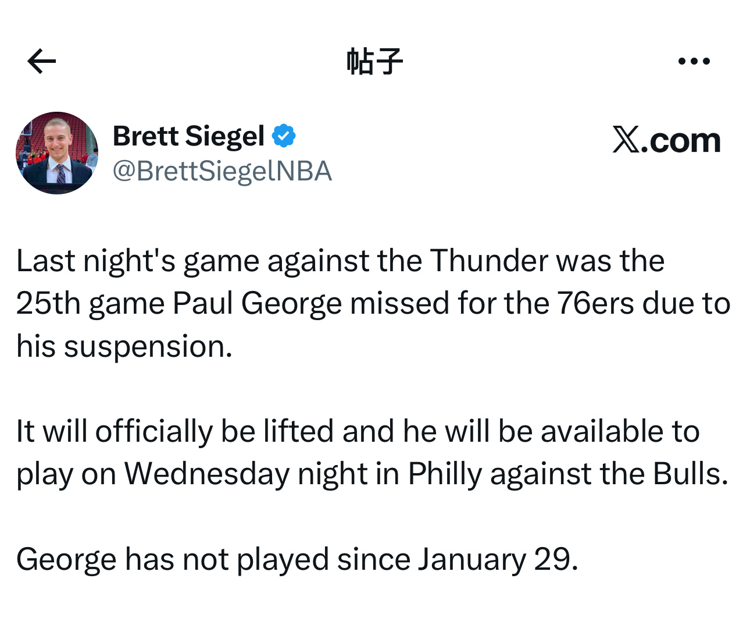Select the 帖子 header tab
The width and height of the screenshot is (750, 621).
coord(374,60)
